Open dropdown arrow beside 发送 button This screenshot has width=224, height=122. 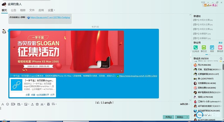tap(187, 117)
